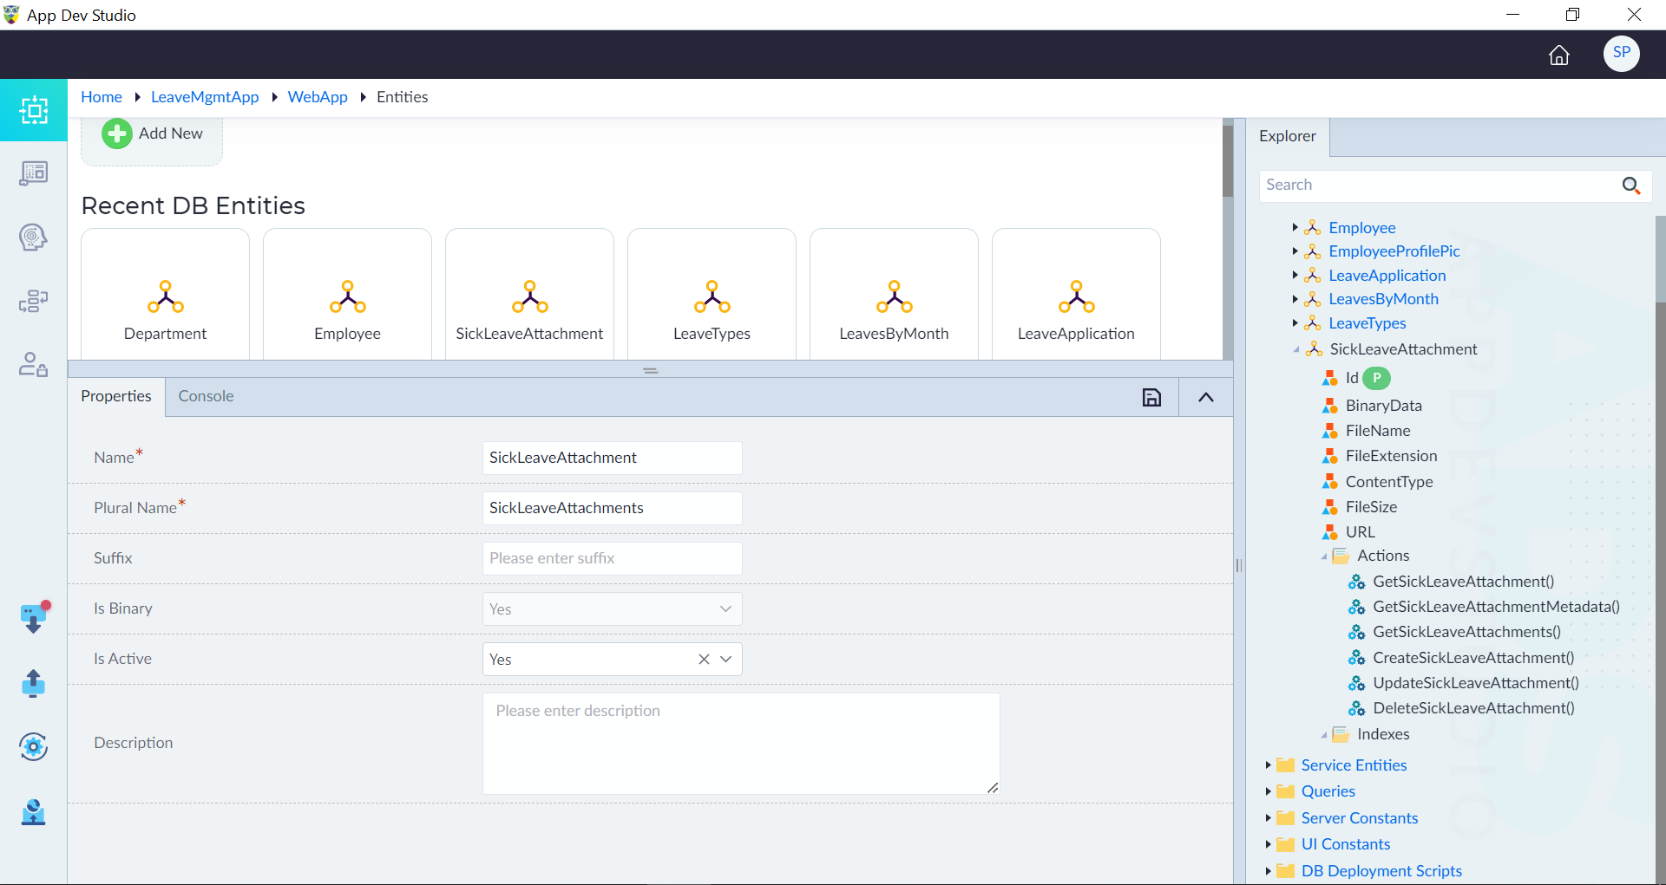Open the user lock security sidebar icon

pos(34,364)
